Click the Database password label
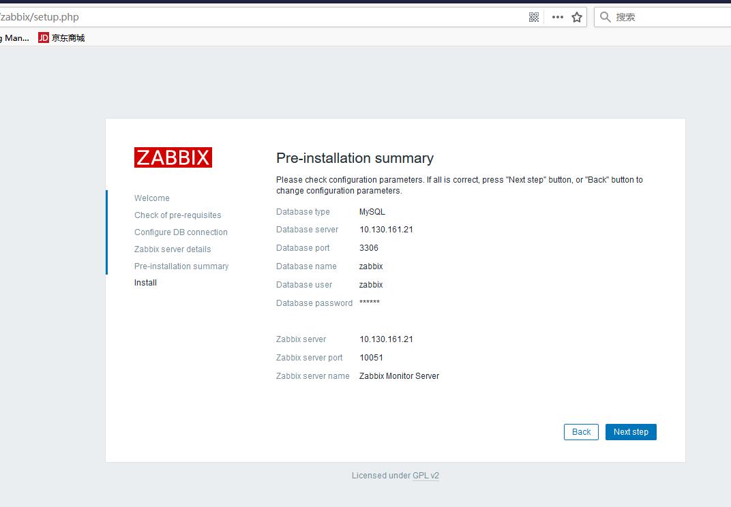This screenshot has width=731, height=507. 314,303
